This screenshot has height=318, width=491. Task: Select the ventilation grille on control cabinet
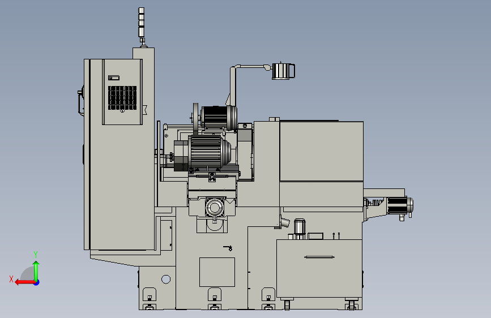pyautogui.click(x=122, y=98)
